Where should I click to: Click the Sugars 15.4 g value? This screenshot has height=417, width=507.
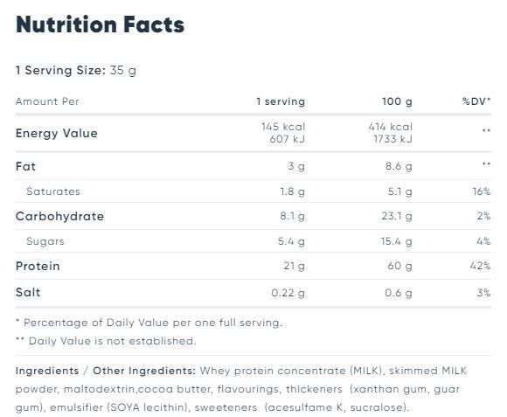tap(396, 241)
